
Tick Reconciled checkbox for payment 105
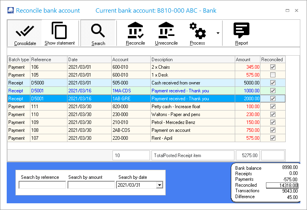(x=273, y=75)
